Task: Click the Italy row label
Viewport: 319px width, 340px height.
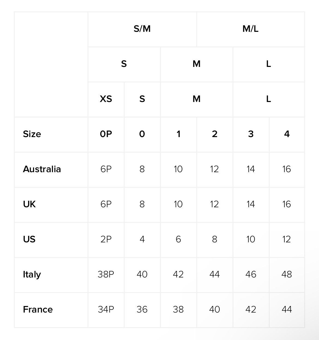Action: [x=51, y=274]
